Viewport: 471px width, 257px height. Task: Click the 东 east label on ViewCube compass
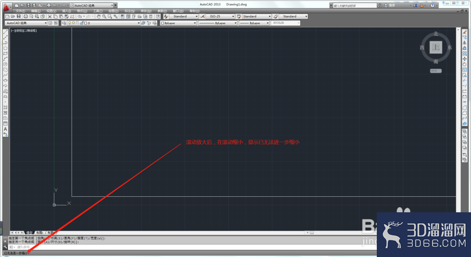click(x=449, y=48)
